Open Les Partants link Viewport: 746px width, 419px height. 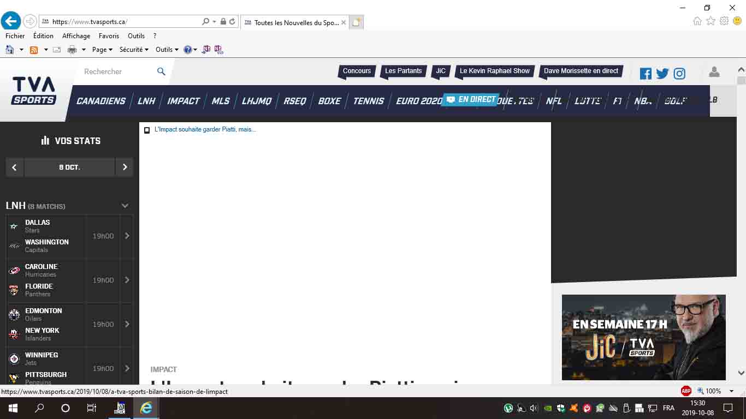pos(403,71)
